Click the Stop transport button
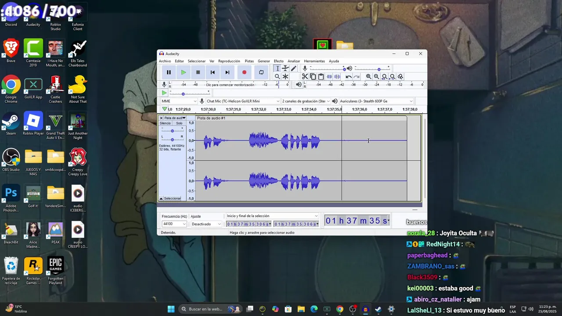Image resolution: width=562 pixels, height=316 pixels. click(x=198, y=72)
